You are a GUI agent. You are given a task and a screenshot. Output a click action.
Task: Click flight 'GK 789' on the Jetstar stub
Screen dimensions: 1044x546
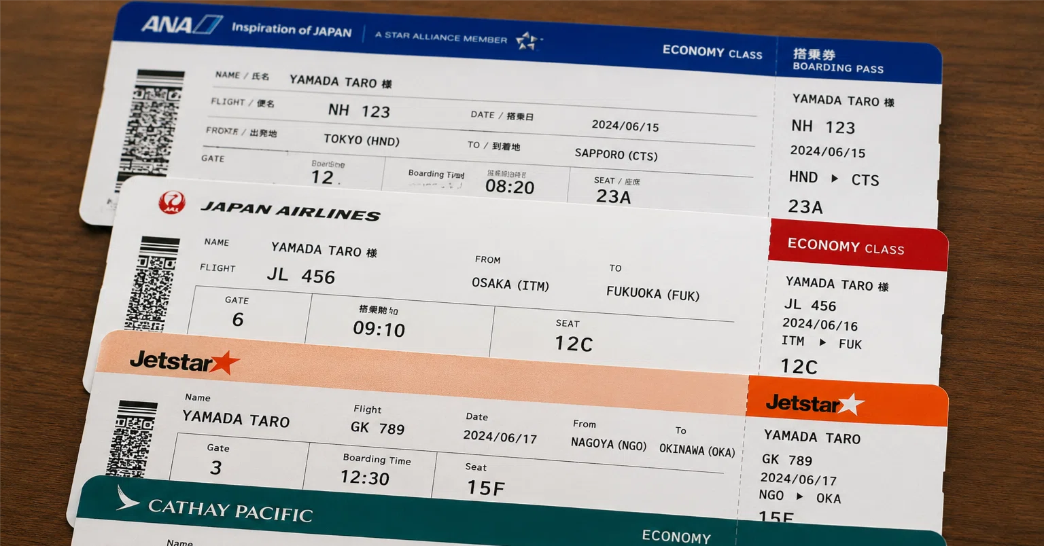(x=787, y=460)
